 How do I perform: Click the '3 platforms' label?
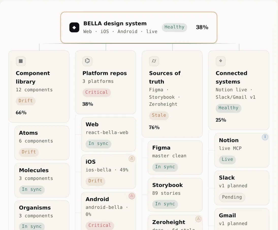98,81
